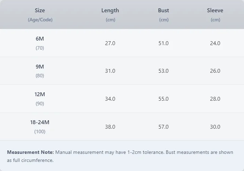Select the 6M size row label
Screen dimensions: 244x171
tap(40, 39)
